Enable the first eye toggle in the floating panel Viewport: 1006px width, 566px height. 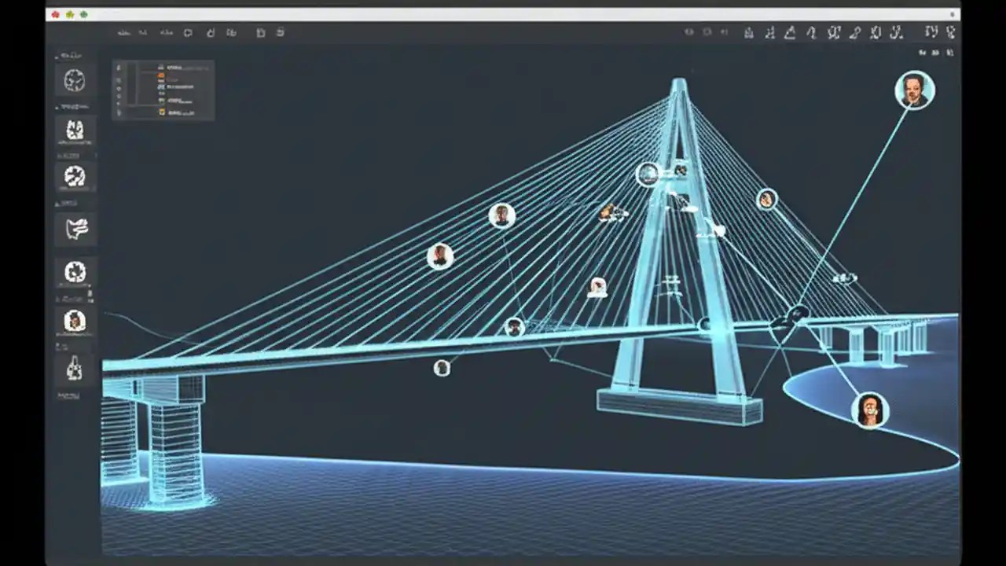(x=118, y=68)
